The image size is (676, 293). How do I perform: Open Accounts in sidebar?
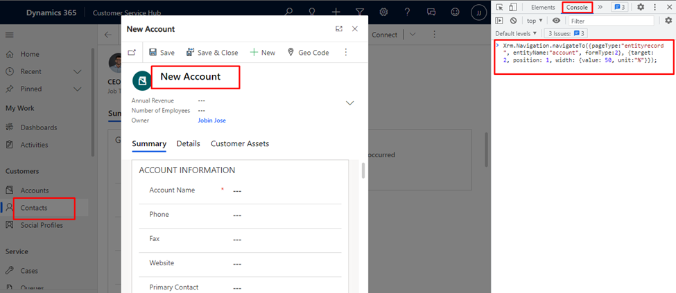click(35, 190)
